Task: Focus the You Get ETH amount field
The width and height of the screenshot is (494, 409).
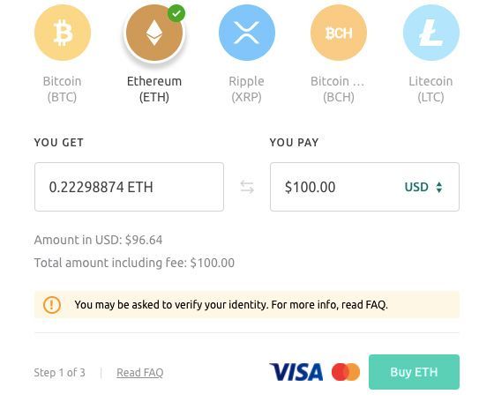Action: tap(129, 187)
